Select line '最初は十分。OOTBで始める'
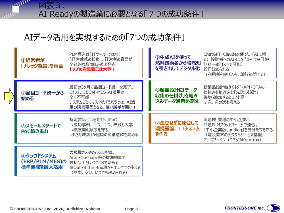The width and height of the screenshot is (284, 213). point(94,162)
